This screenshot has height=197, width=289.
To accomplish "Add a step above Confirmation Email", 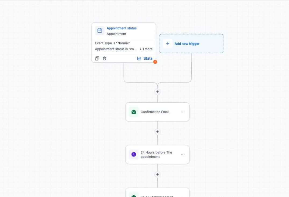I will click(x=157, y=92).
